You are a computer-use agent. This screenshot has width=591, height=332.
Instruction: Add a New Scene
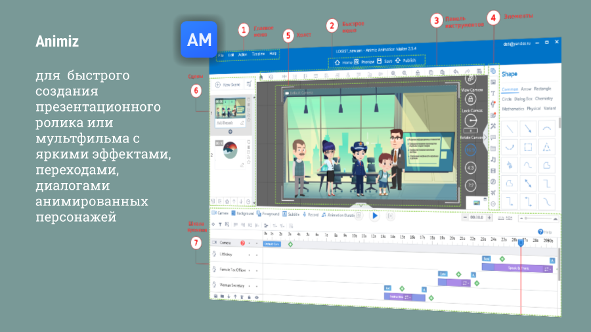[x=228, y=85]
